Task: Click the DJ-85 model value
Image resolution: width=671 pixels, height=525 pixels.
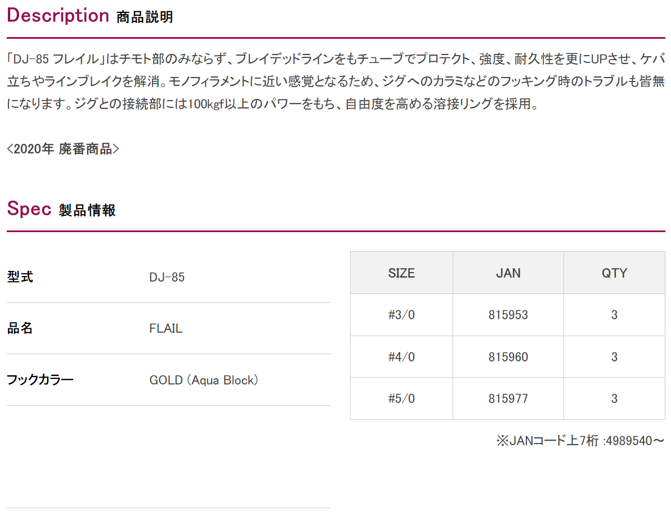Action: (x=167, y=277)
